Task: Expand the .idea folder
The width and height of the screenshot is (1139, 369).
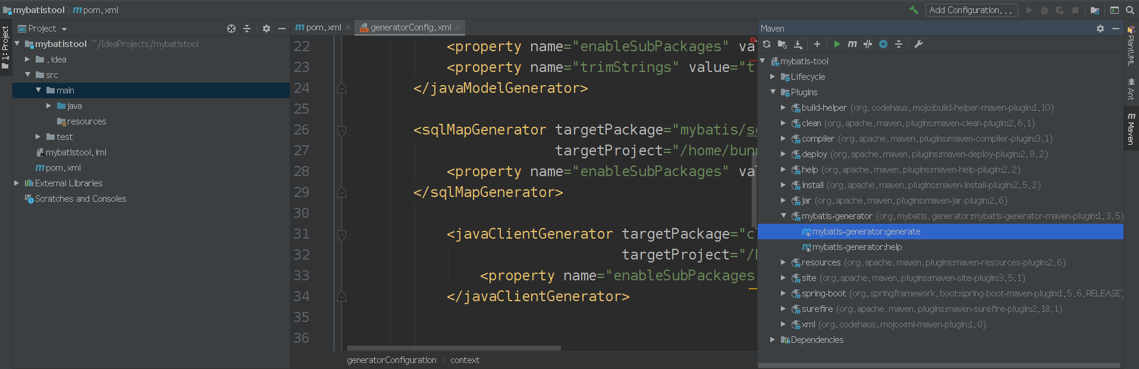Action: point(27,60)
